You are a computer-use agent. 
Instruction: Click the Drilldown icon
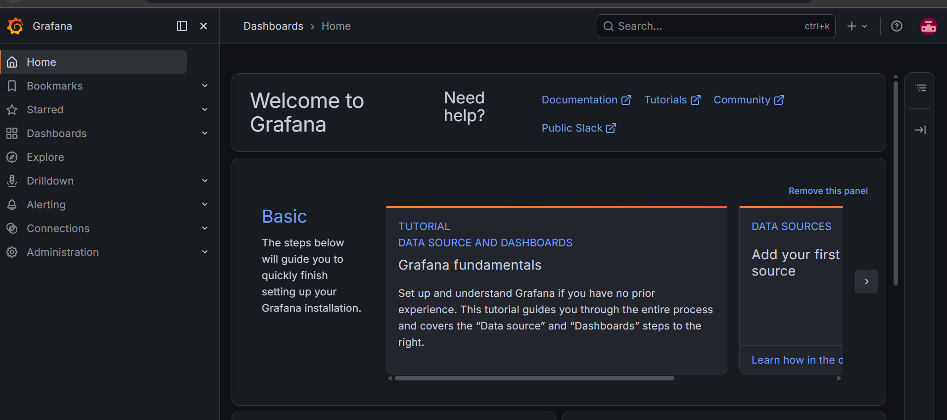tap(12, 181)
